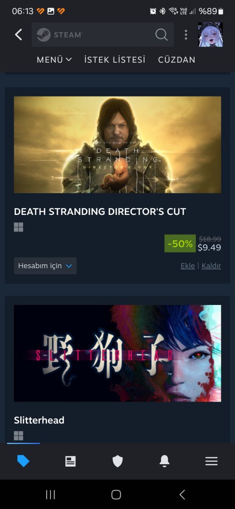235x509 pixels.
Task: Open the Steam Guard shield tab
Action: (x=118, y=461)
